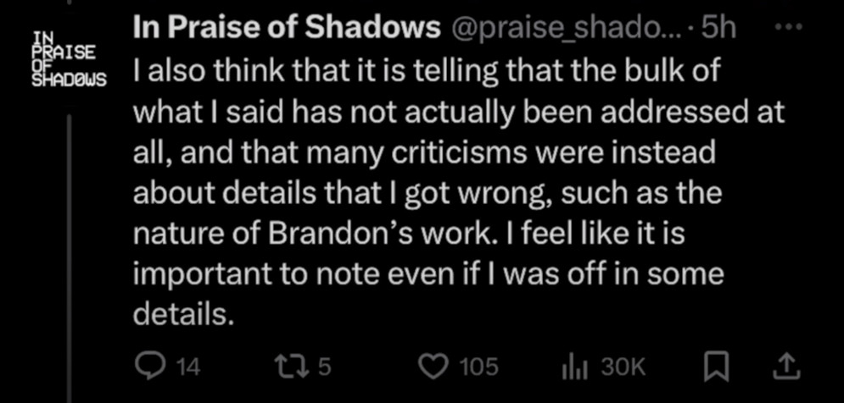Open the In Praise of Shadows display name

point(287,28)
